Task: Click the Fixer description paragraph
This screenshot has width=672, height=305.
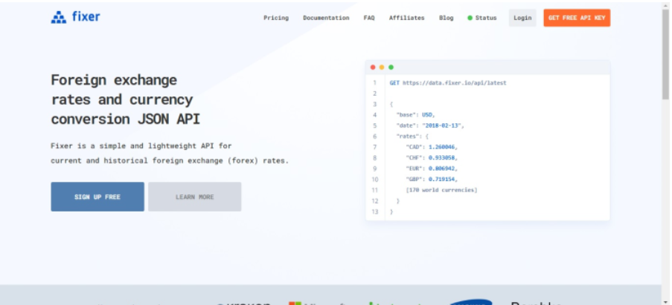Action: click(x=170, y=154)
